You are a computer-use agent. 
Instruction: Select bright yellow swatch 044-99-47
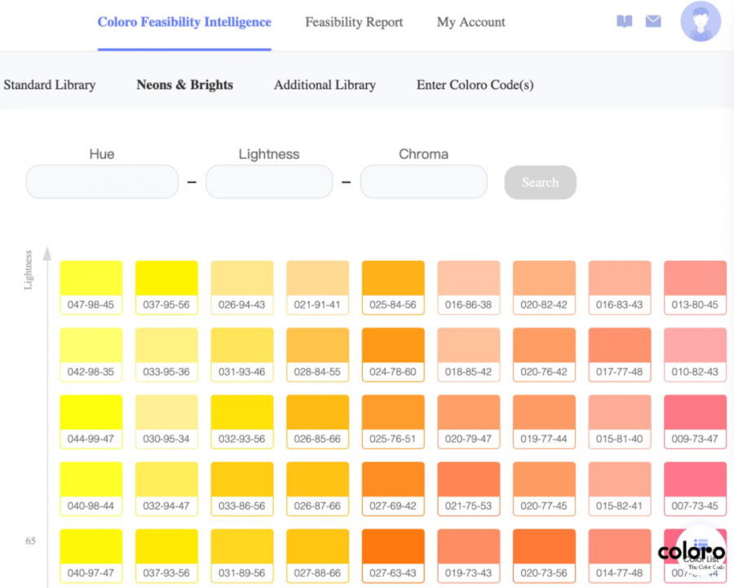91,422
